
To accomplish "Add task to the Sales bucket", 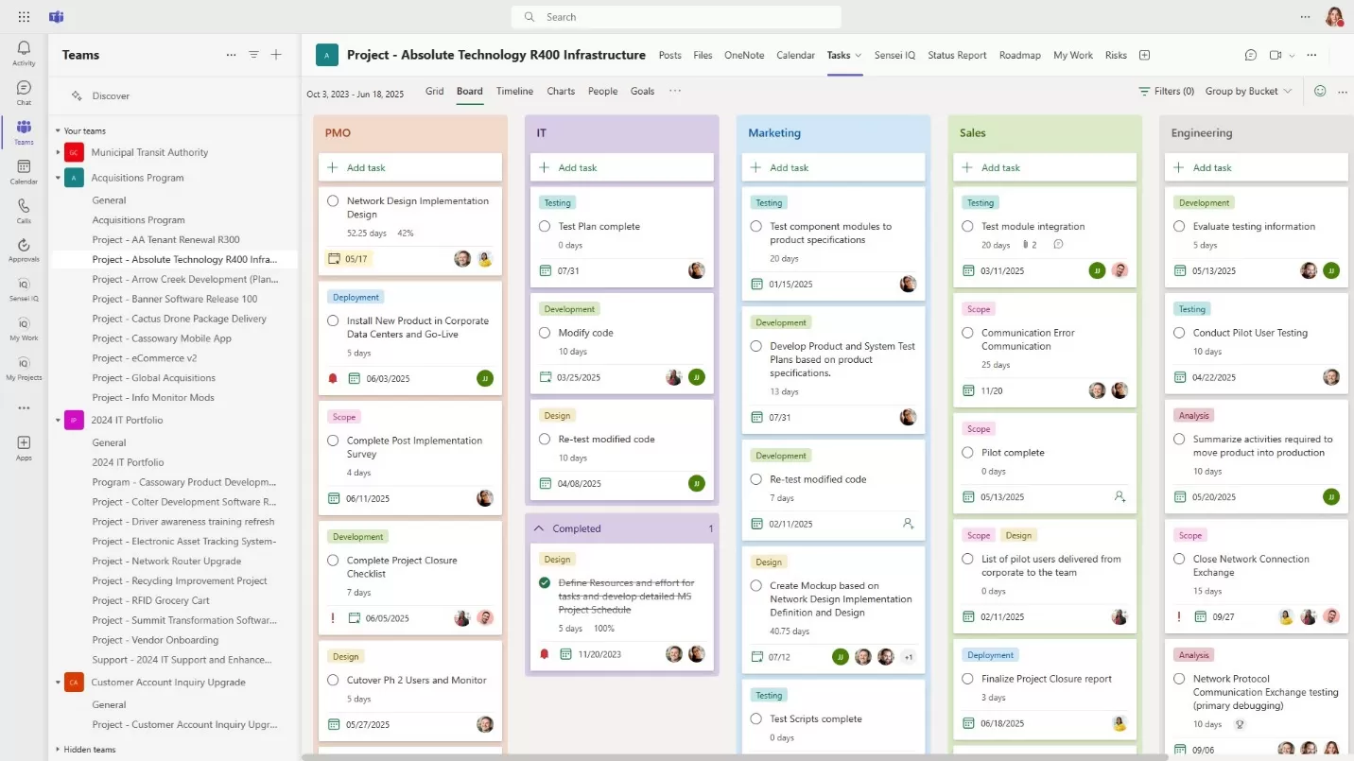I will pyautogui.click(x=1045, y=167).
